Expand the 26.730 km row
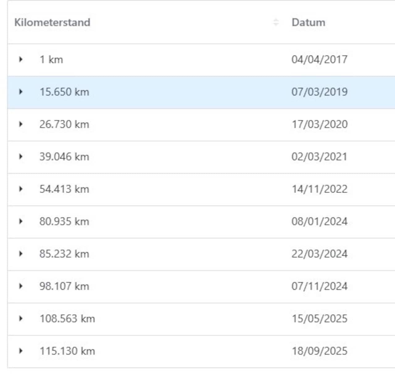This screenshot has height=380, width=395. [21, 124]
